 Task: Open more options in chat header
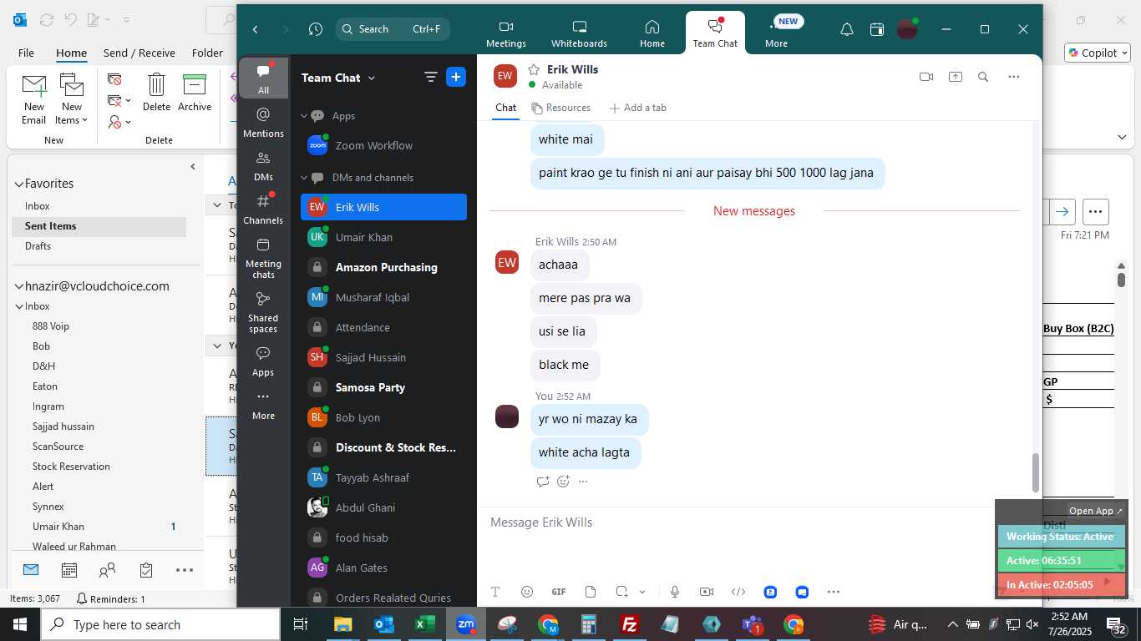tap(1014, 77)
